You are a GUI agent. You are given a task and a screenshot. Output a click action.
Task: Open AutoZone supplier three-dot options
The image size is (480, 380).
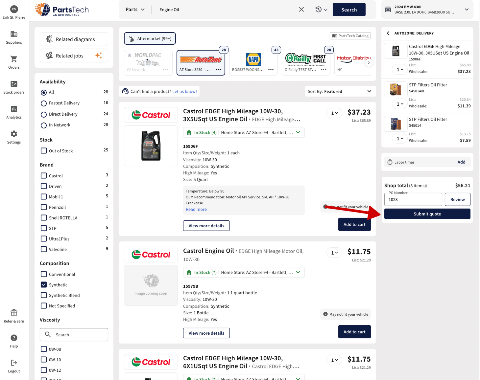(218, 70)
